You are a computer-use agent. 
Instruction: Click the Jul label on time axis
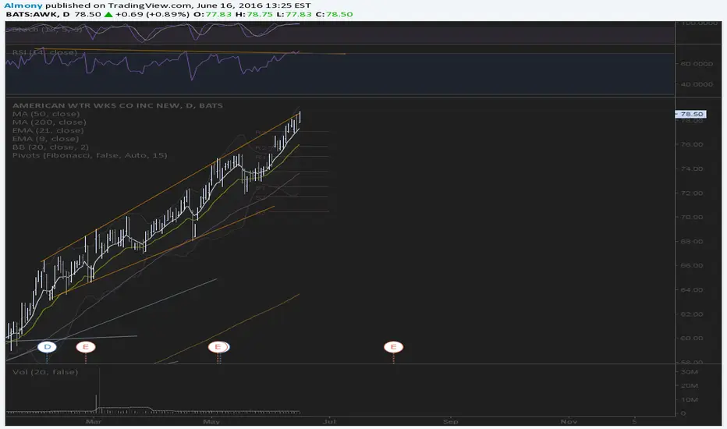(330, 421)
